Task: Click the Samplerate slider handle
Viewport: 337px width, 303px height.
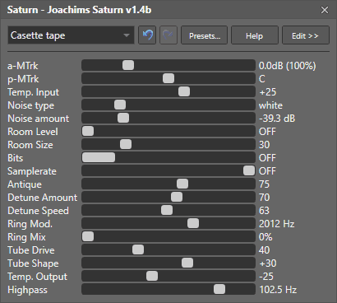Action: click(x=249, y=170)
